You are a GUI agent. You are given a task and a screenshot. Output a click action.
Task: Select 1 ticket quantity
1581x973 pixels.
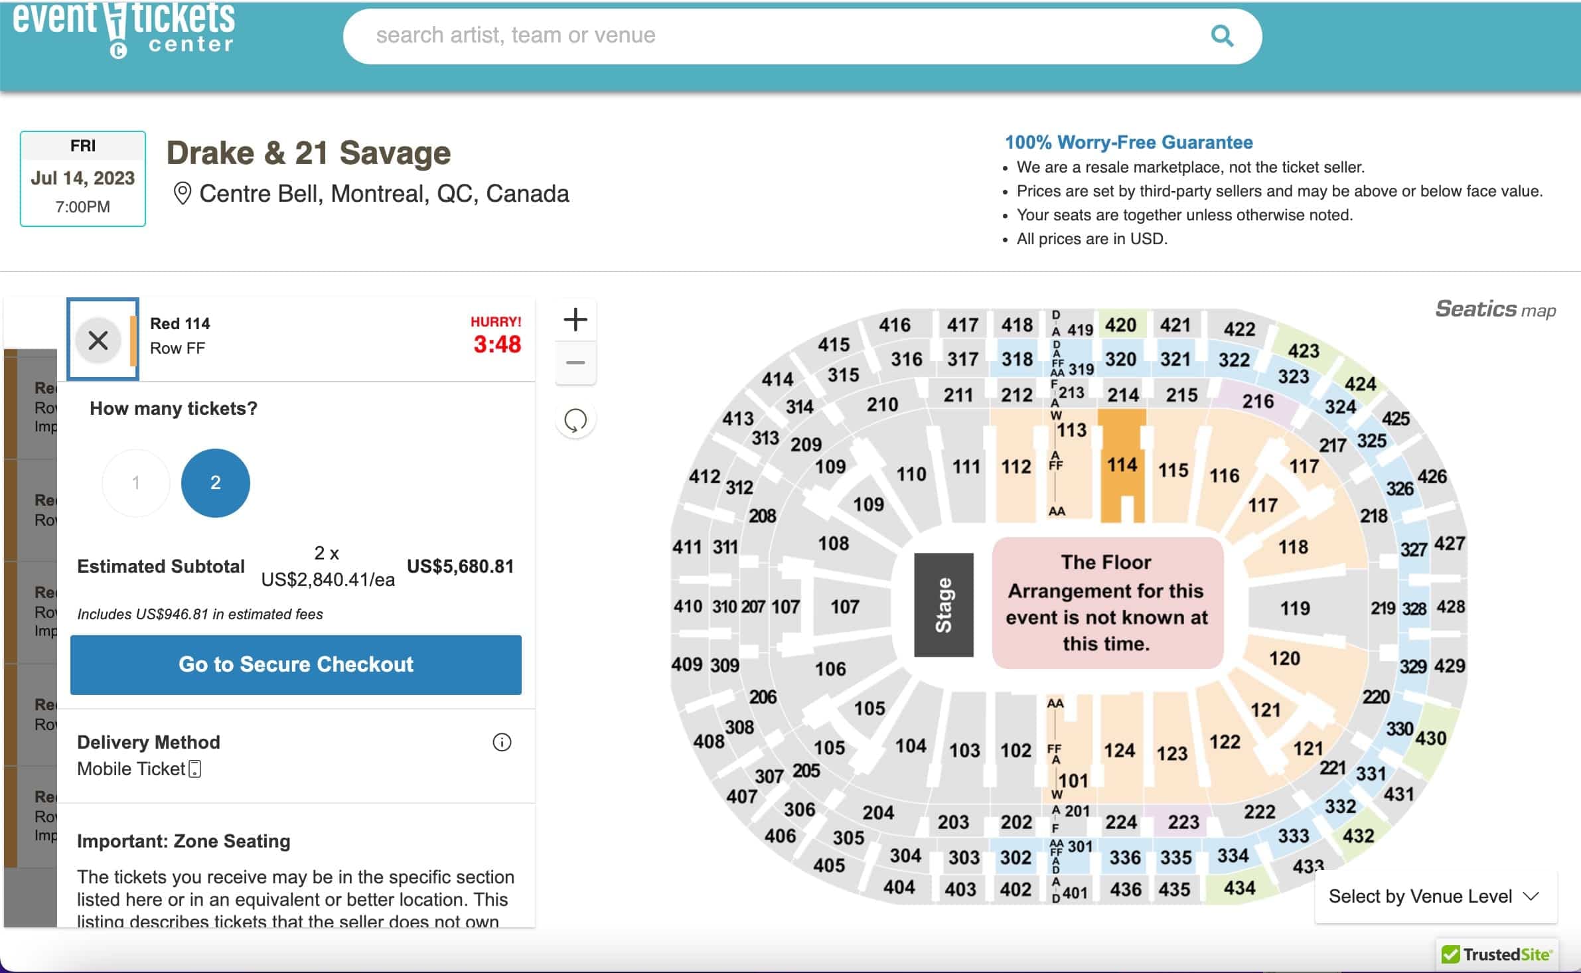pyautogui.click(x=136, y=482)
